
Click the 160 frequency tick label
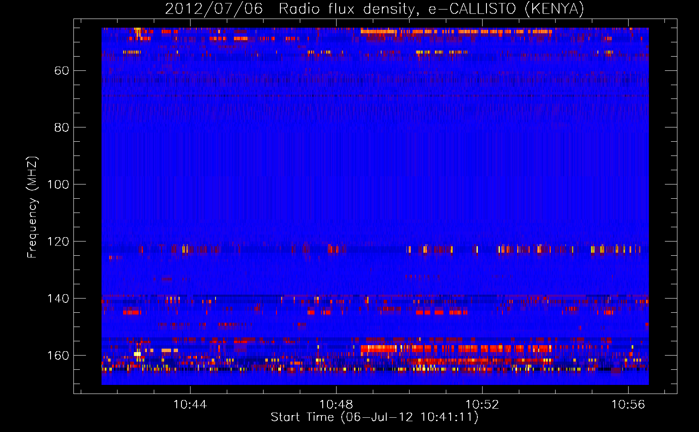(x=58, y=356)
